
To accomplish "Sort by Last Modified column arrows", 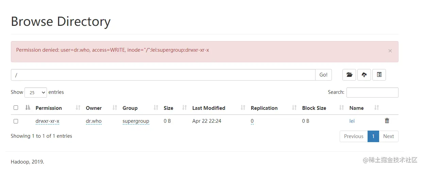I will click(243, 108).
